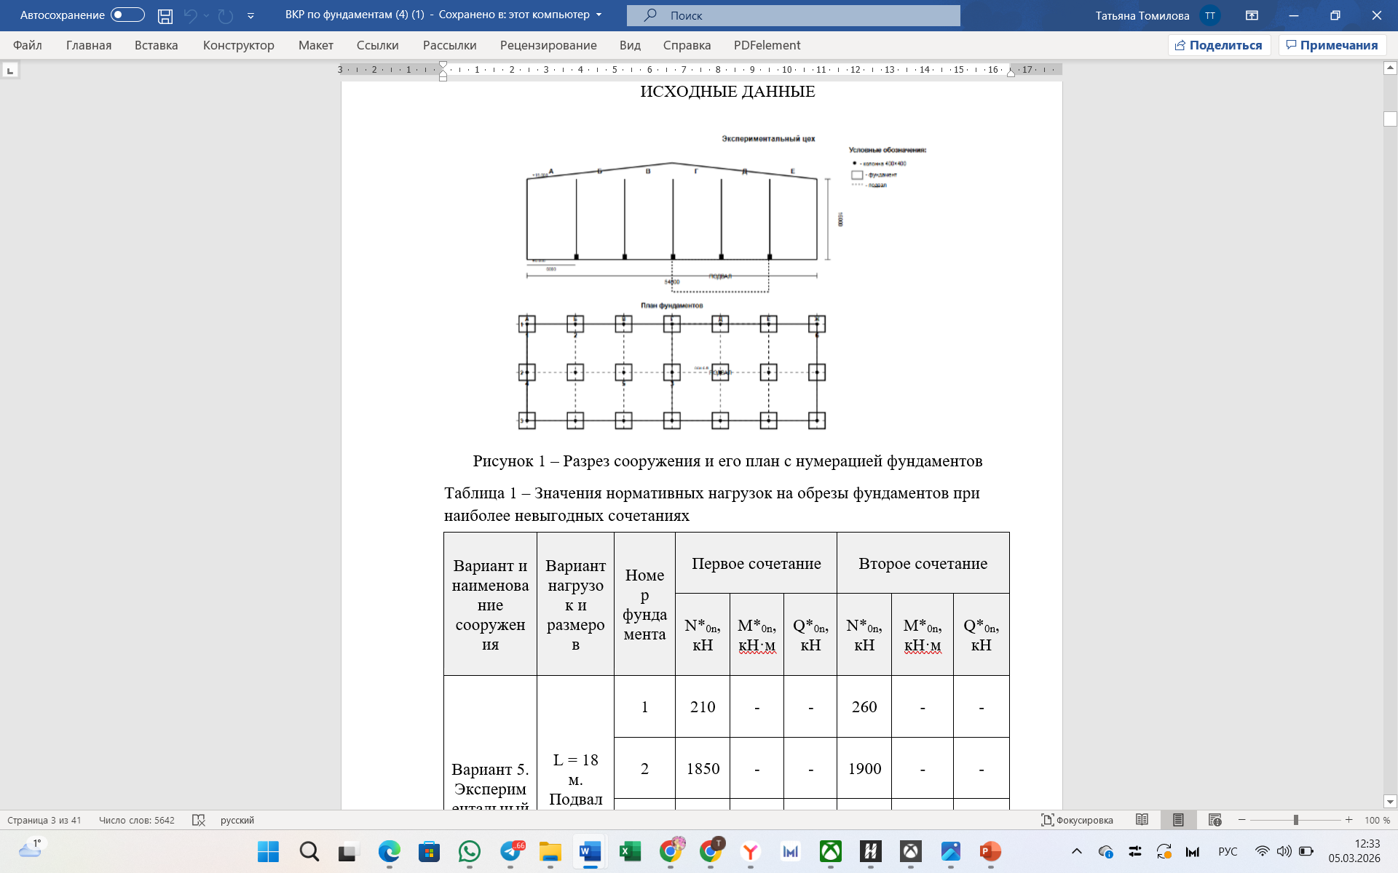This screenshot has width=1398, height=873.
Task: Switch to the Главная tab
Action: [89, 45]
